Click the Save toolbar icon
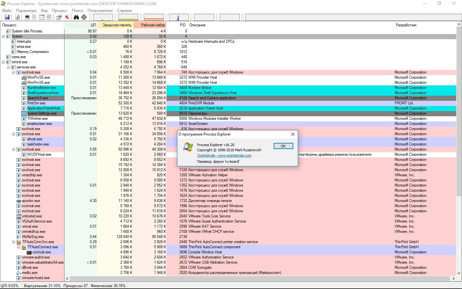The height and width of the screenshot is (289, 462). pos(7,17)
